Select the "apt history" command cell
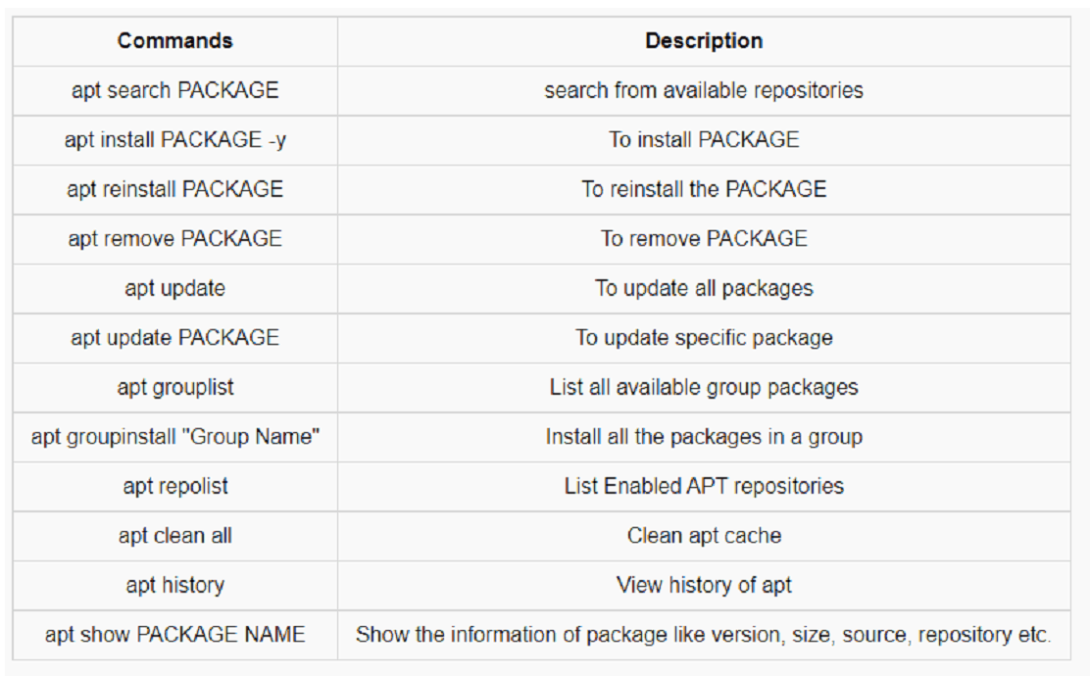This screenshot has width=1090, height=676. [x=174, y=585]
